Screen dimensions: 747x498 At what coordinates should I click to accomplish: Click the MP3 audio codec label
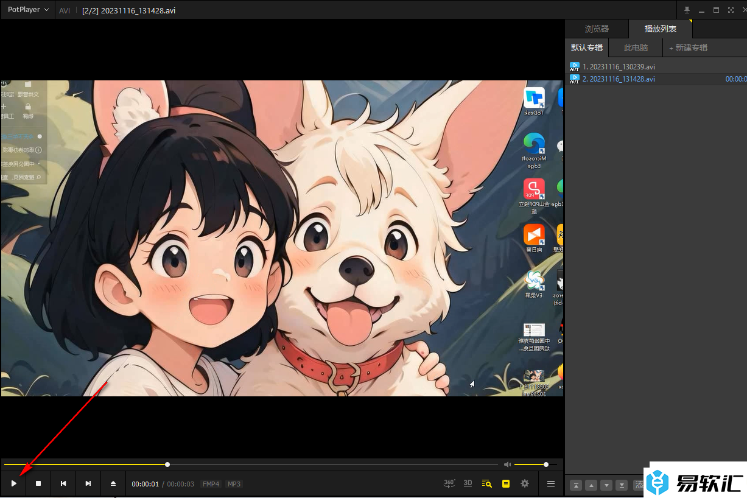click(x=234, y=484)
